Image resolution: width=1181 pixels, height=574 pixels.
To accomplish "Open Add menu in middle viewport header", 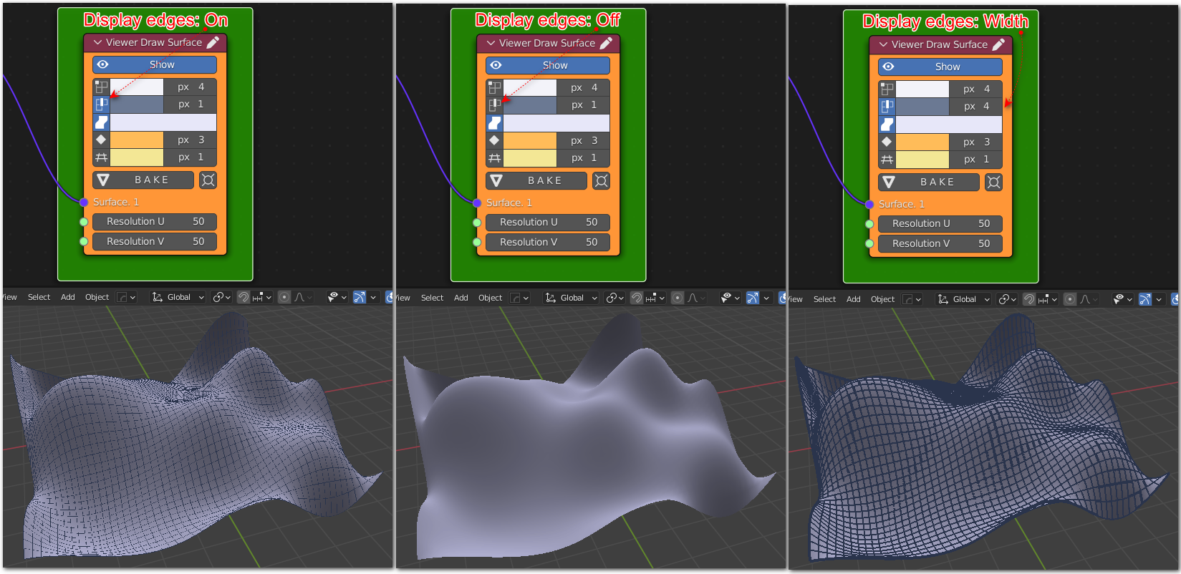I will pos(461,298).
